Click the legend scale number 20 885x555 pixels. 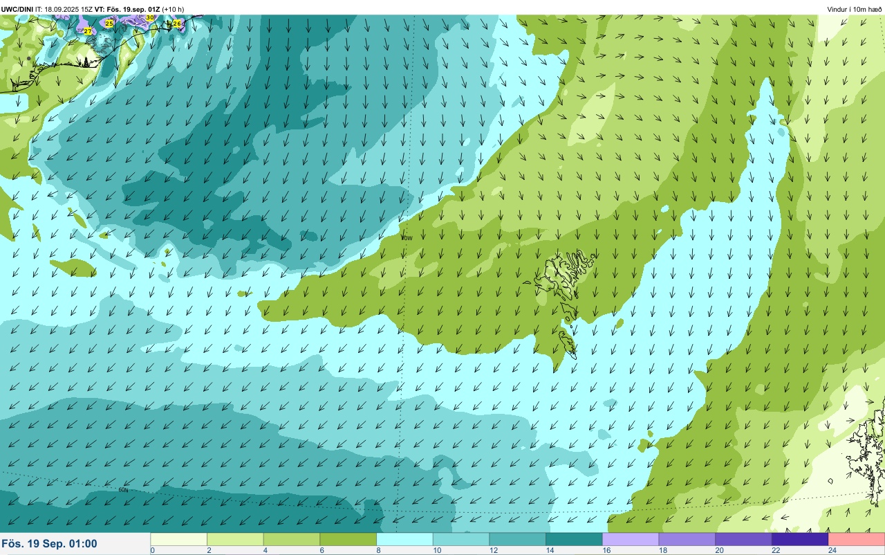[719, 550]
